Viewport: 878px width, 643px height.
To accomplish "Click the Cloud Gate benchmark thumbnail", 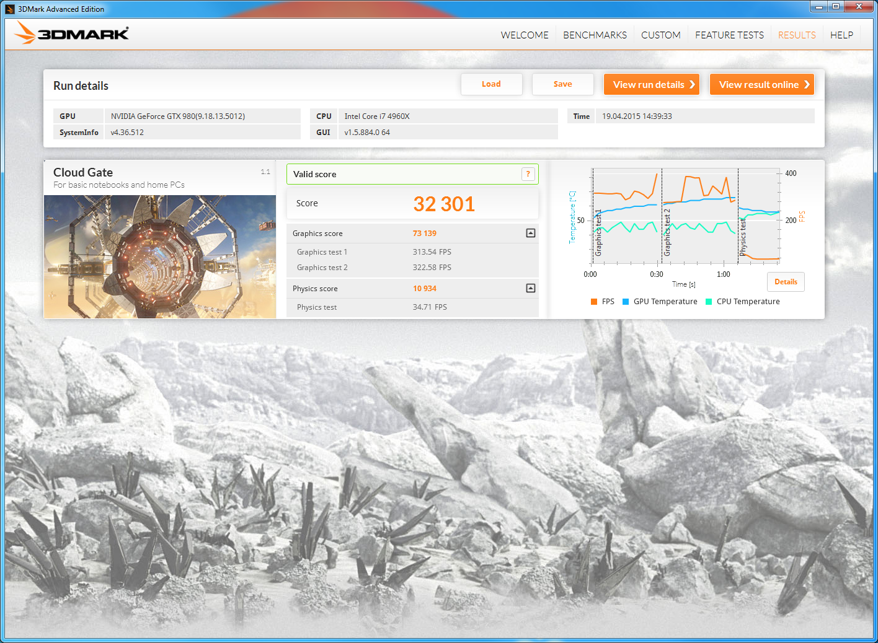I will [160, 256].
